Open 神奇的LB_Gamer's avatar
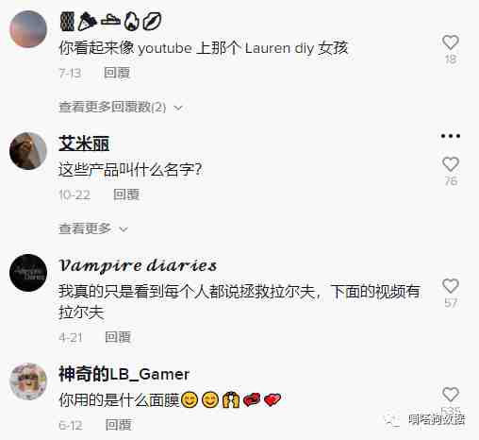 coord(28,381)
